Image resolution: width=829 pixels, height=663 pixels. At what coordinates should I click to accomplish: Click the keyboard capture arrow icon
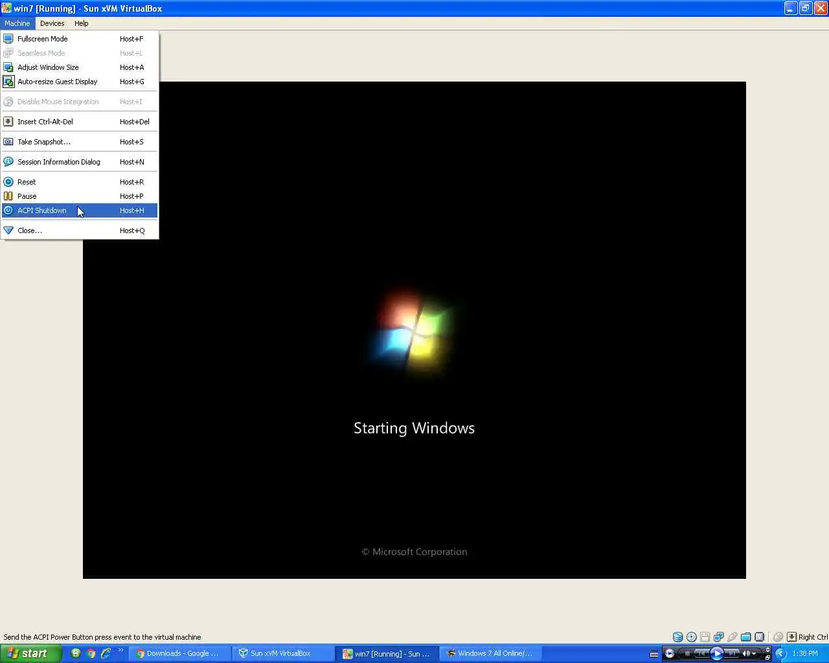[x=791, y=637]
